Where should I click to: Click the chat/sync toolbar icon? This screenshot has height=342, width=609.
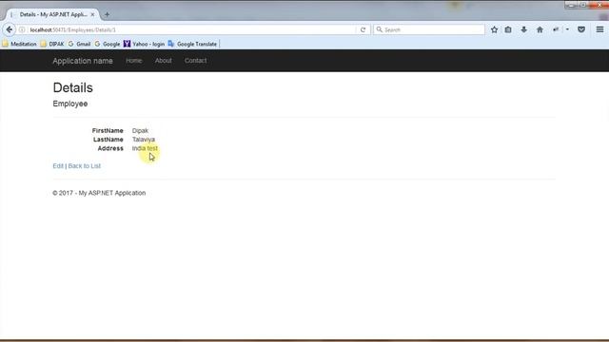coord(556,29)
